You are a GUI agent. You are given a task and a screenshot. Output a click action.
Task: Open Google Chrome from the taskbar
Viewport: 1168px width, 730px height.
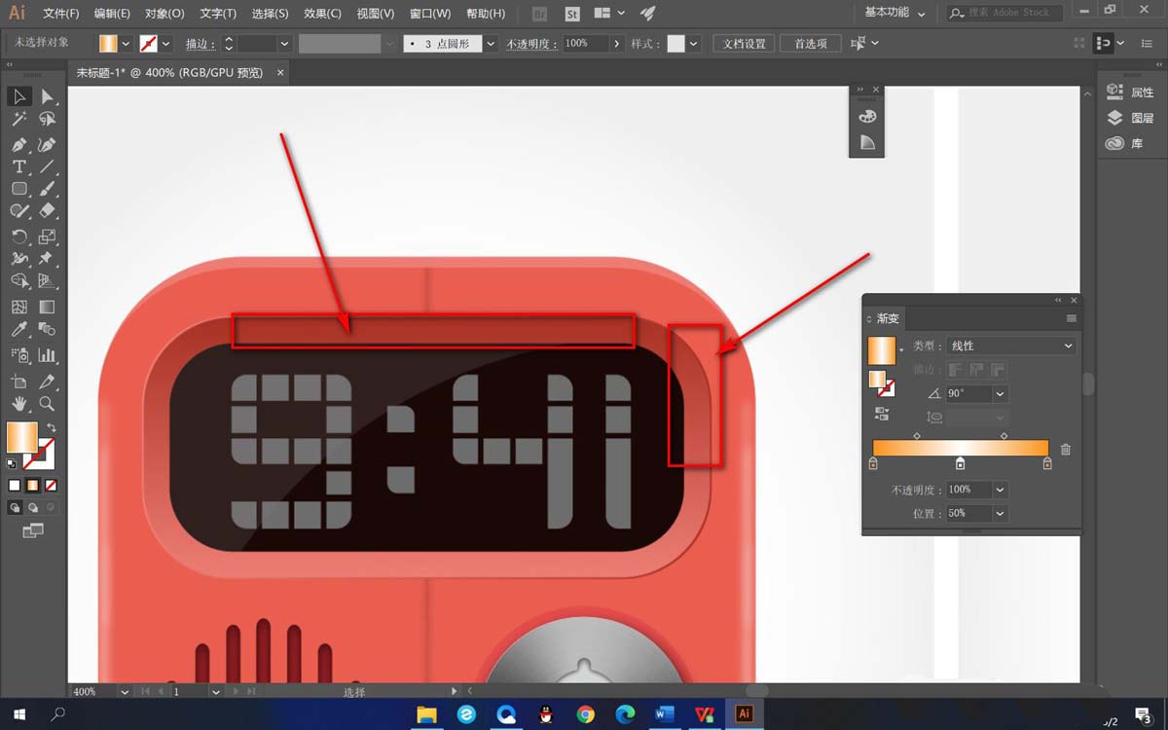click(x=585, y=714)
